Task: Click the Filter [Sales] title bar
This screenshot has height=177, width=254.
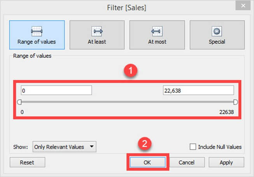Action: [127, 7]
